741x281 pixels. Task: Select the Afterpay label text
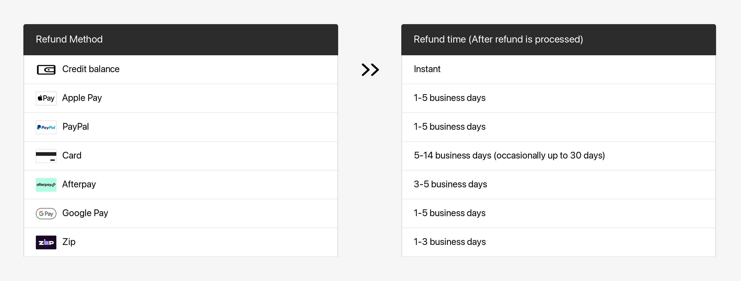(x=79, y=184)
